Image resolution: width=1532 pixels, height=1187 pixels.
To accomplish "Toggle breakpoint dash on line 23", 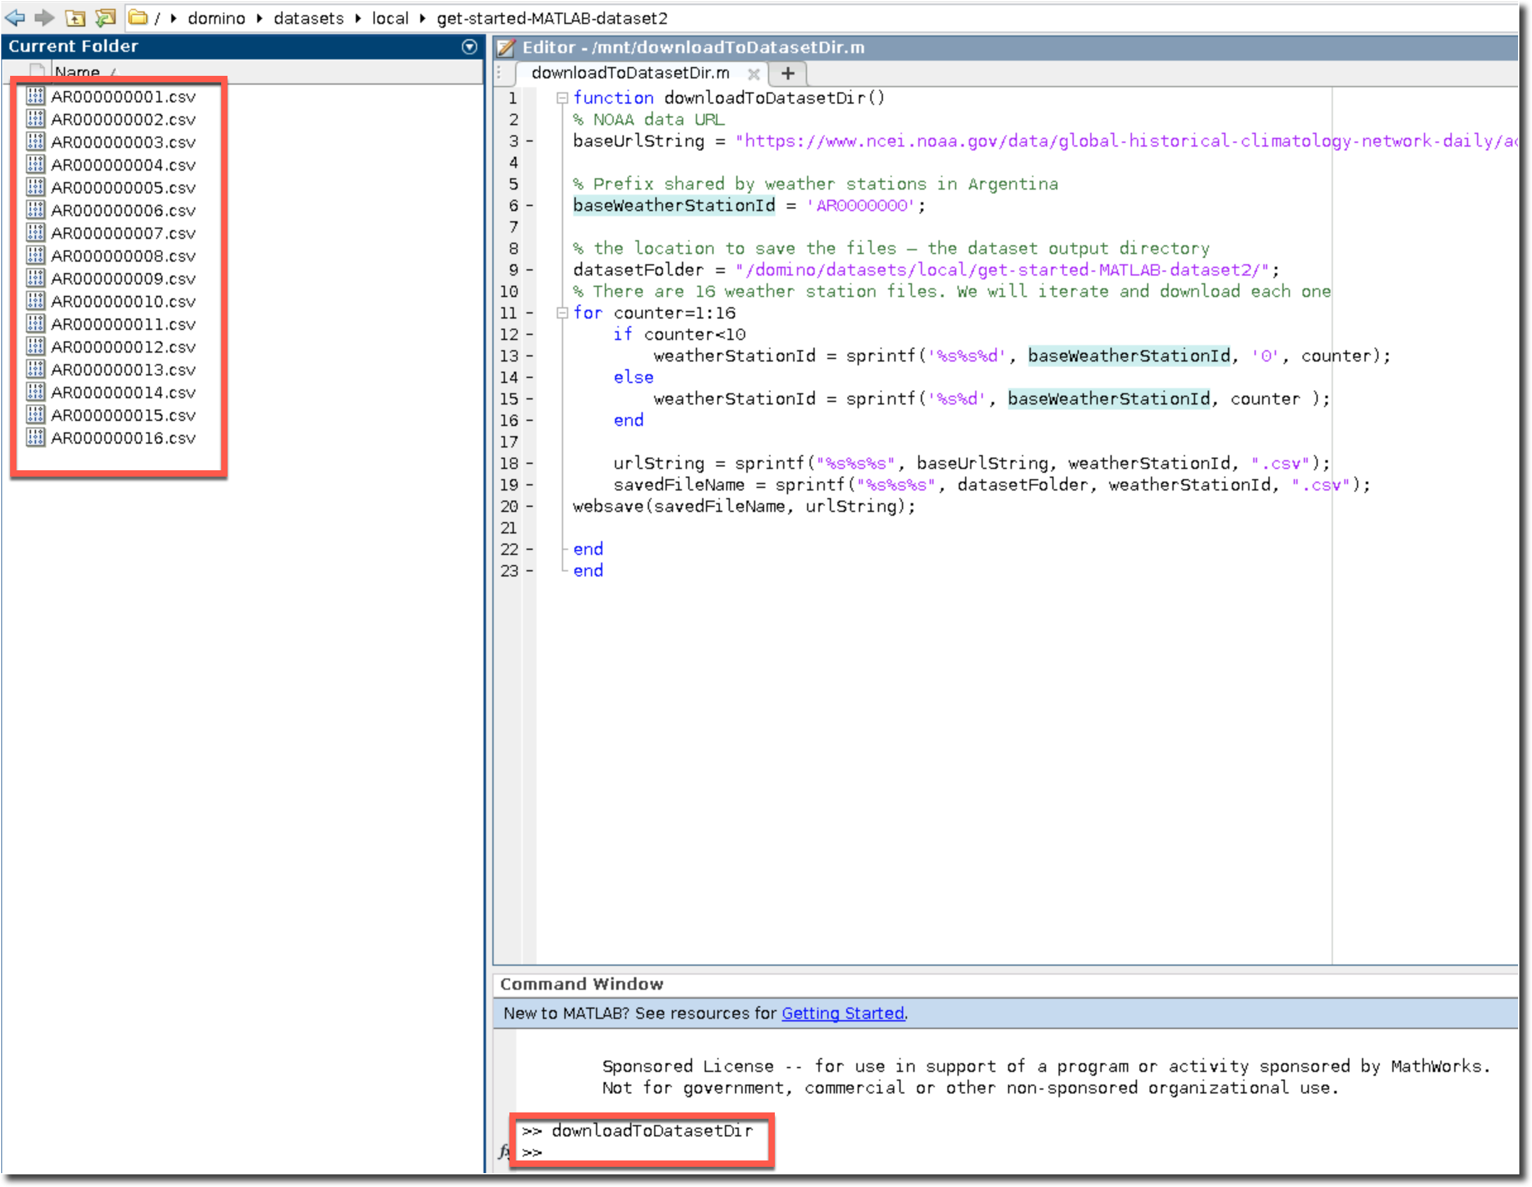I will pyautogui.click(x=530, y=570).
